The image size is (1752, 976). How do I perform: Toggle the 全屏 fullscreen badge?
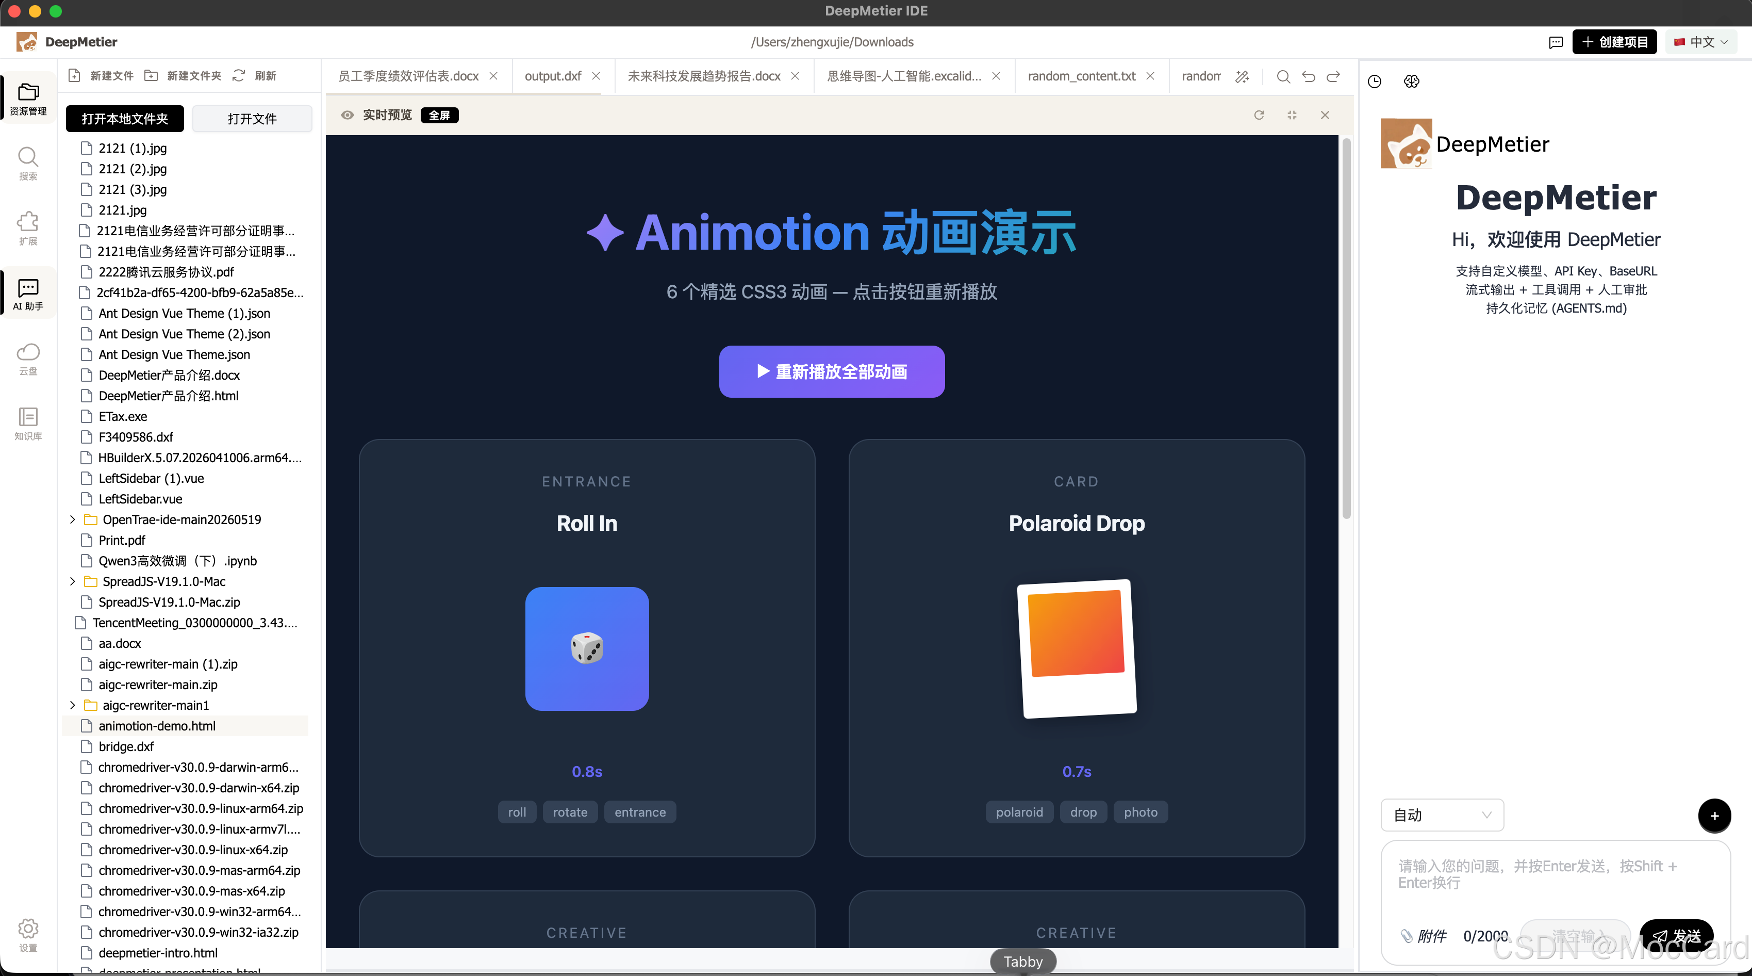point(439,115)
